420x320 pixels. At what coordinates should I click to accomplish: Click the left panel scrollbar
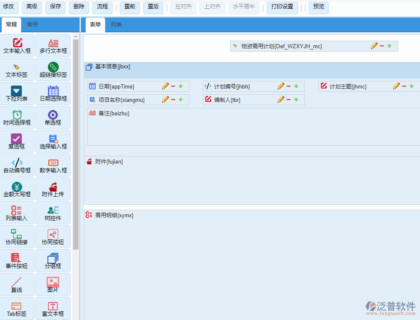tap(76, 126)
